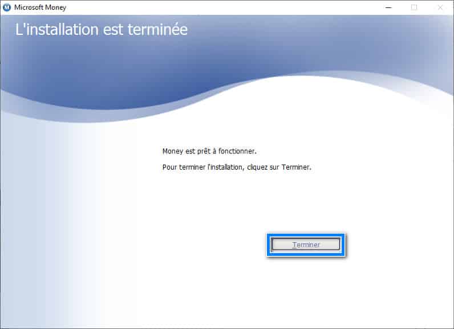The image size is (454, 329).
Task: Click the word "Money" in the ready message
Action: point(172,151)
